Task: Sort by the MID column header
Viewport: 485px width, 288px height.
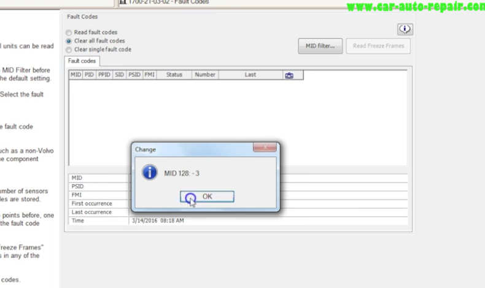Action: tap(76, 75)
